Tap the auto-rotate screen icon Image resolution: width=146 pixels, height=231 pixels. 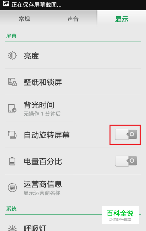[x=12, y=135]
